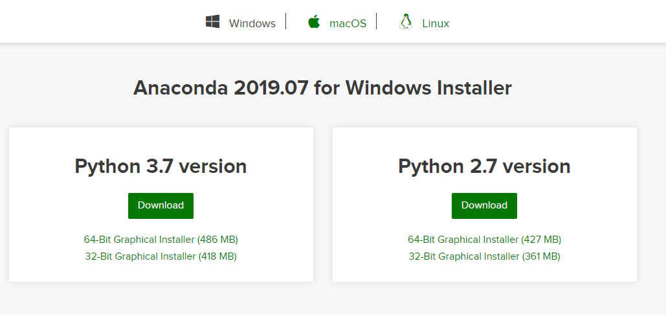This screenshot has height=316, width=666.
Task: Open 32-Bit Graphical Installer (418 MB) link
Action: pos(161,256)
